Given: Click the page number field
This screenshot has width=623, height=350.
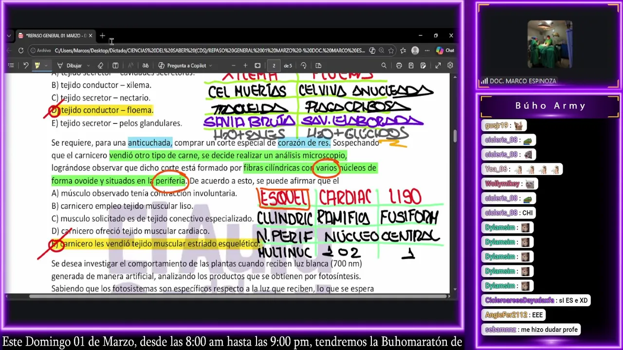Looking at the screenshot, I should click(x=274, y=66).
